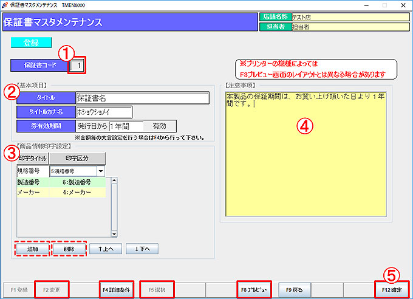Click the 6:製造番号 cell
The image size is (413, 299).
click(x=77, y=182)
